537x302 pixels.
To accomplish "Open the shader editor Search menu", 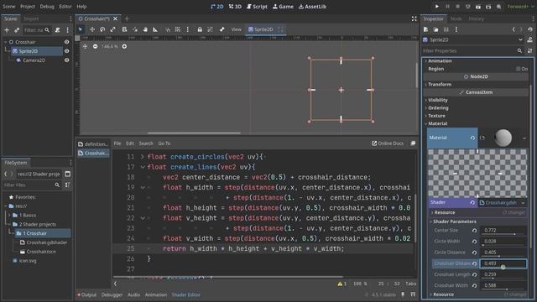I will [x=146, y=143].
